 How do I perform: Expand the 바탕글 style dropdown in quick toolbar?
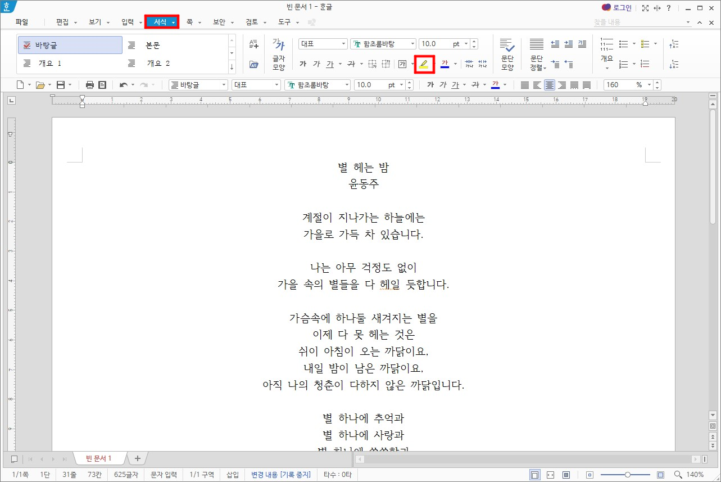[x=223, y=85]
